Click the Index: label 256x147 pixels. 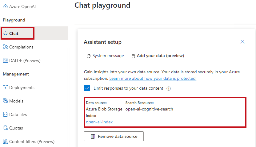(91, 116)
